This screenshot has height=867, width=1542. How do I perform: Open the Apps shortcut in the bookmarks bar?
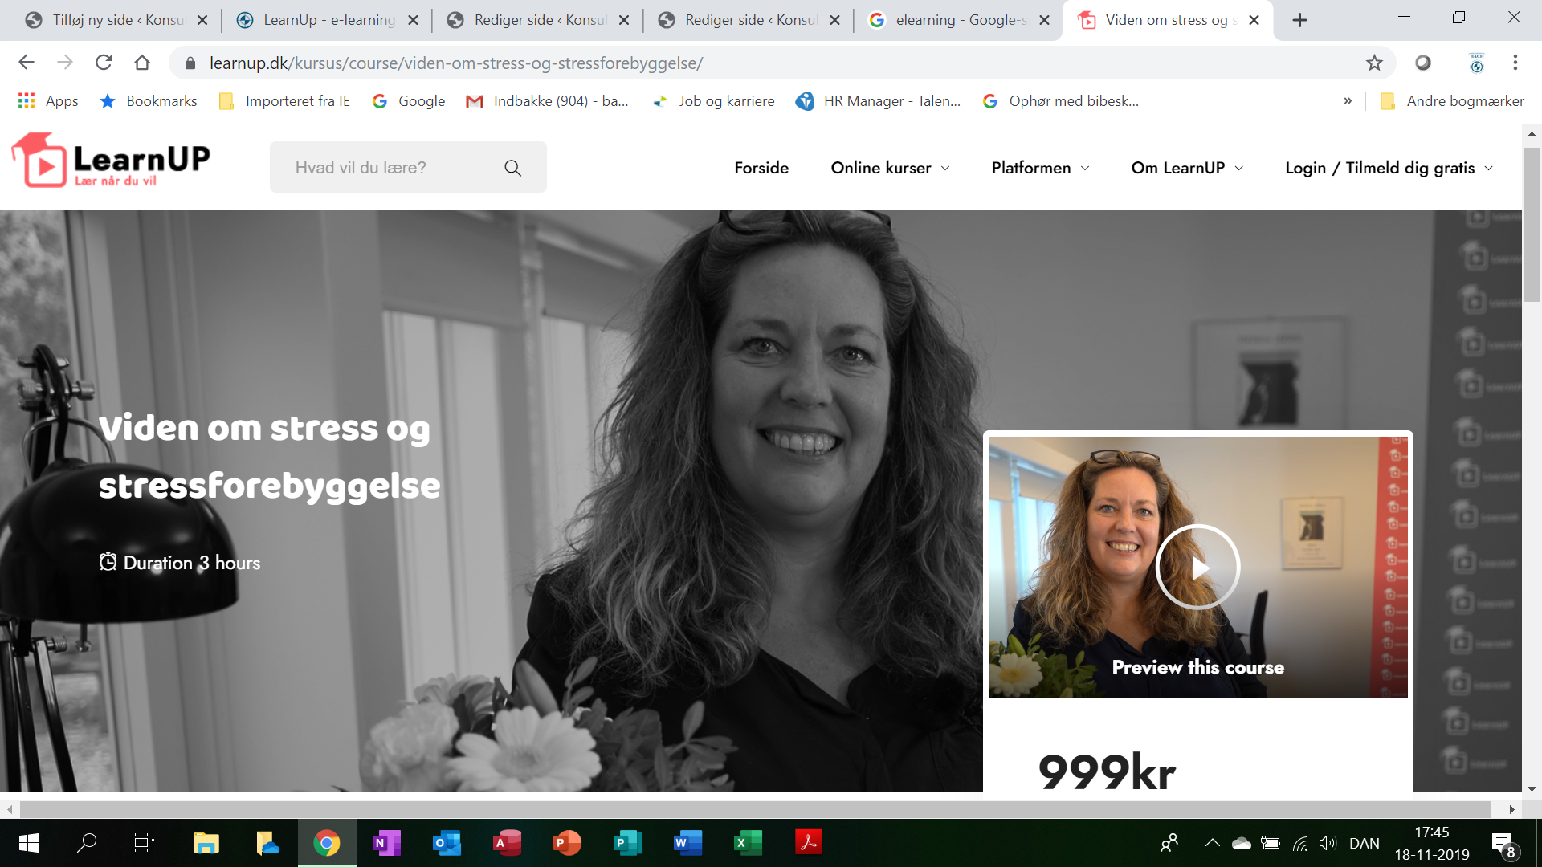tap(48, 101)
